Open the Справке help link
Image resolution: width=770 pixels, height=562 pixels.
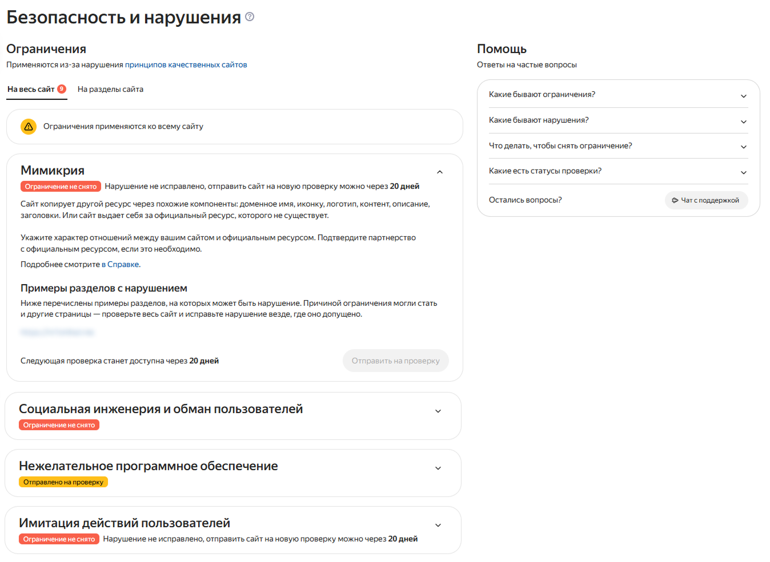pos(123,264)
